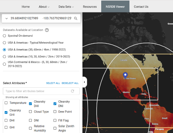The height and width of the screenshot is (133, 173).
Task: Select USA & Americas 2km 2019-2022 dataset
Action: pos(4,57)
